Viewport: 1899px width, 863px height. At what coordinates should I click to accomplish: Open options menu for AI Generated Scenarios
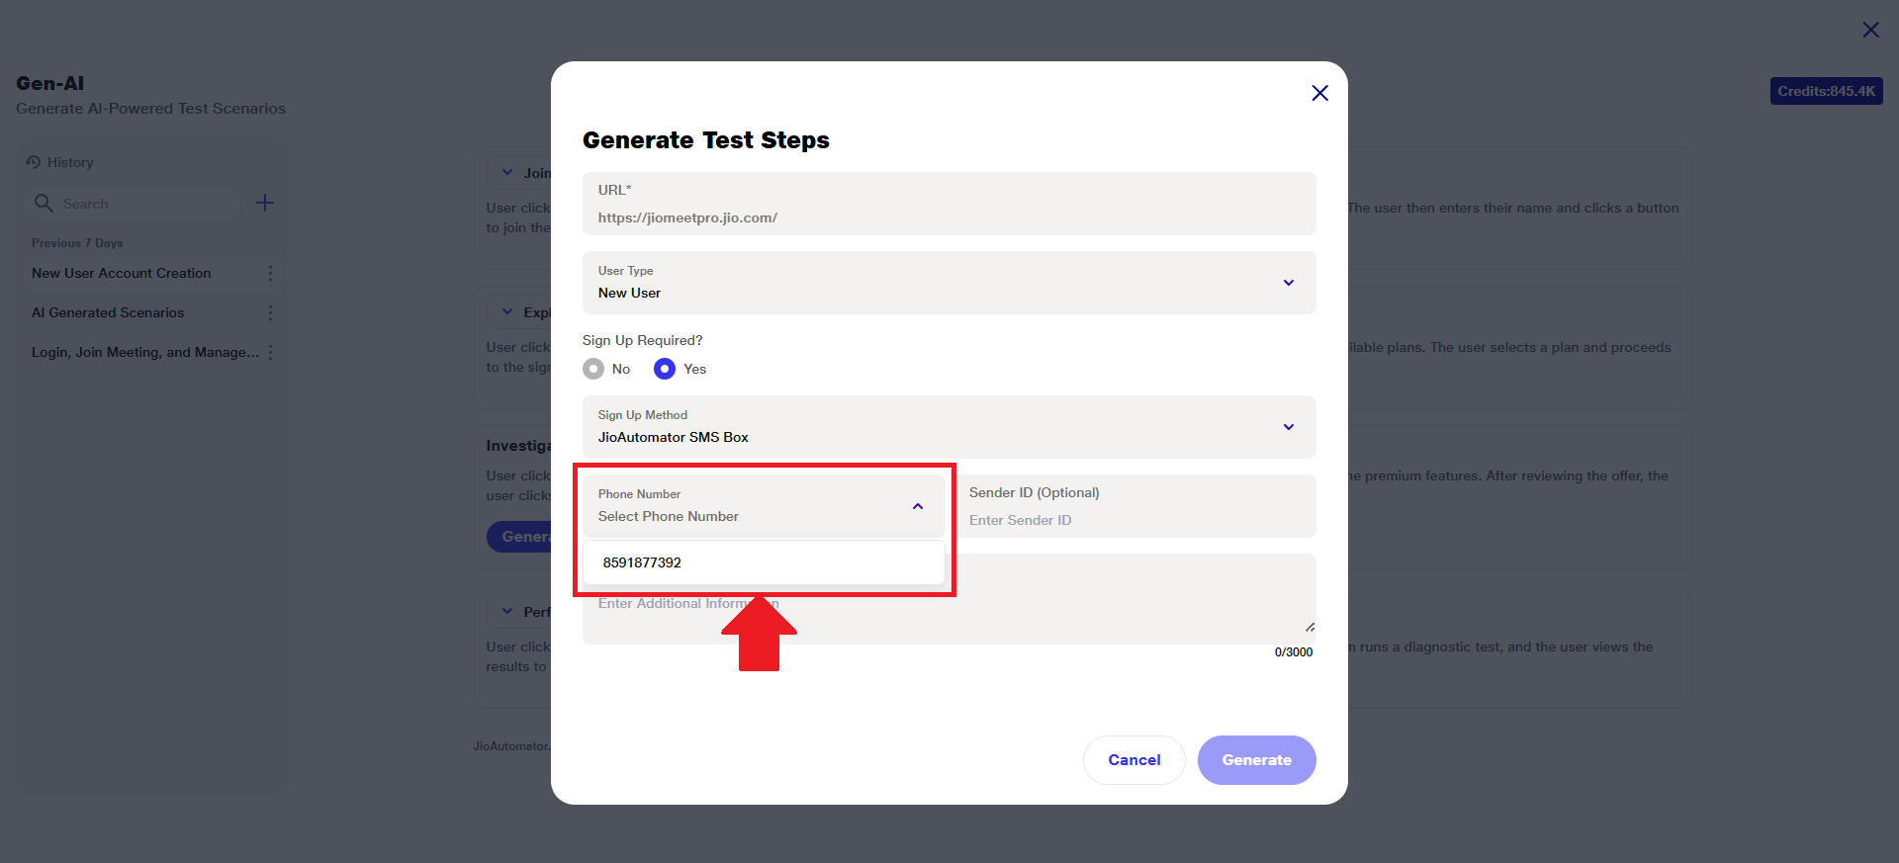pyautogui.click(x=270, y=312)
